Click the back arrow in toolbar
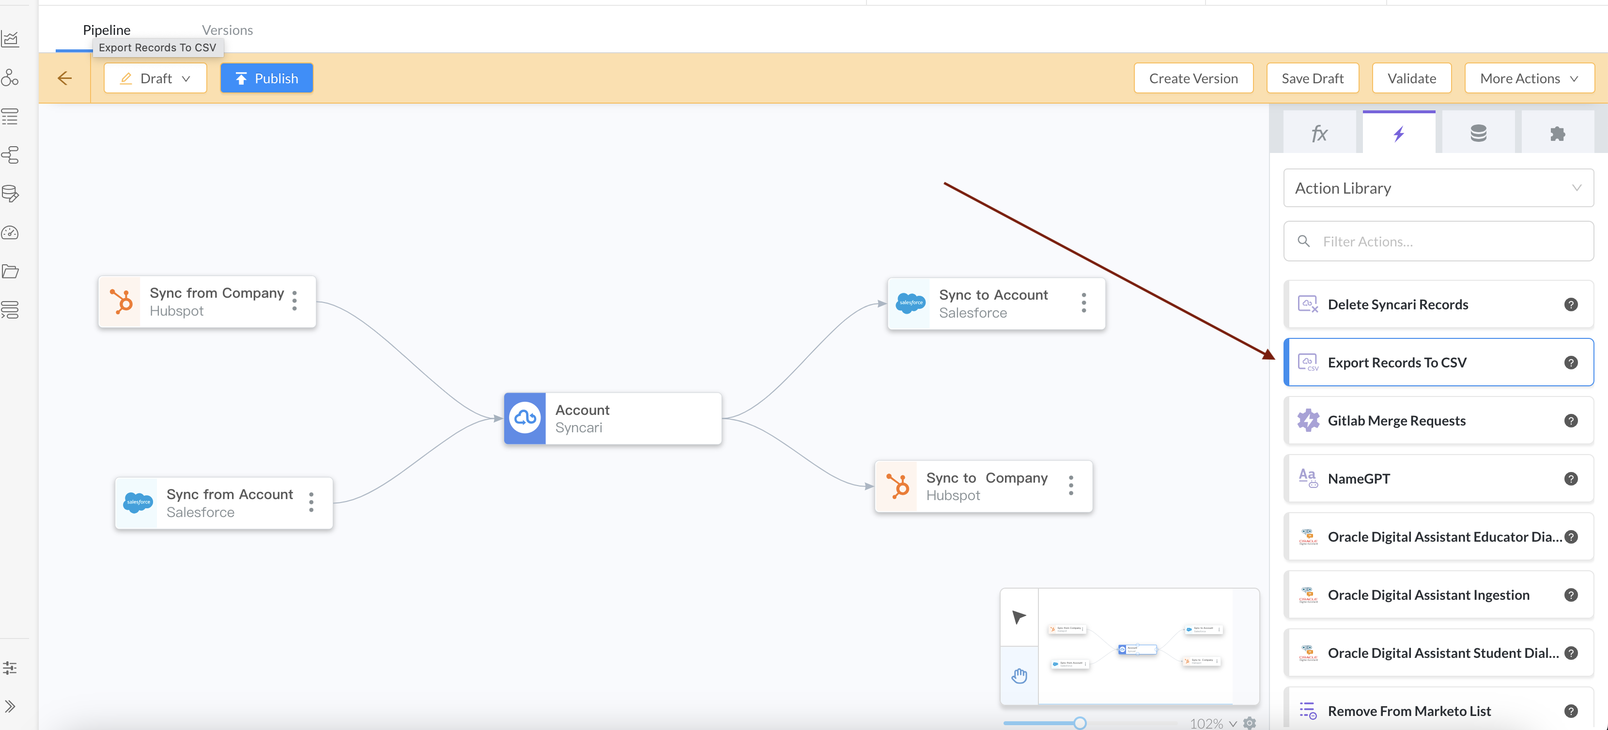Screen dimensions: 1608x730 tap(65, 78)
